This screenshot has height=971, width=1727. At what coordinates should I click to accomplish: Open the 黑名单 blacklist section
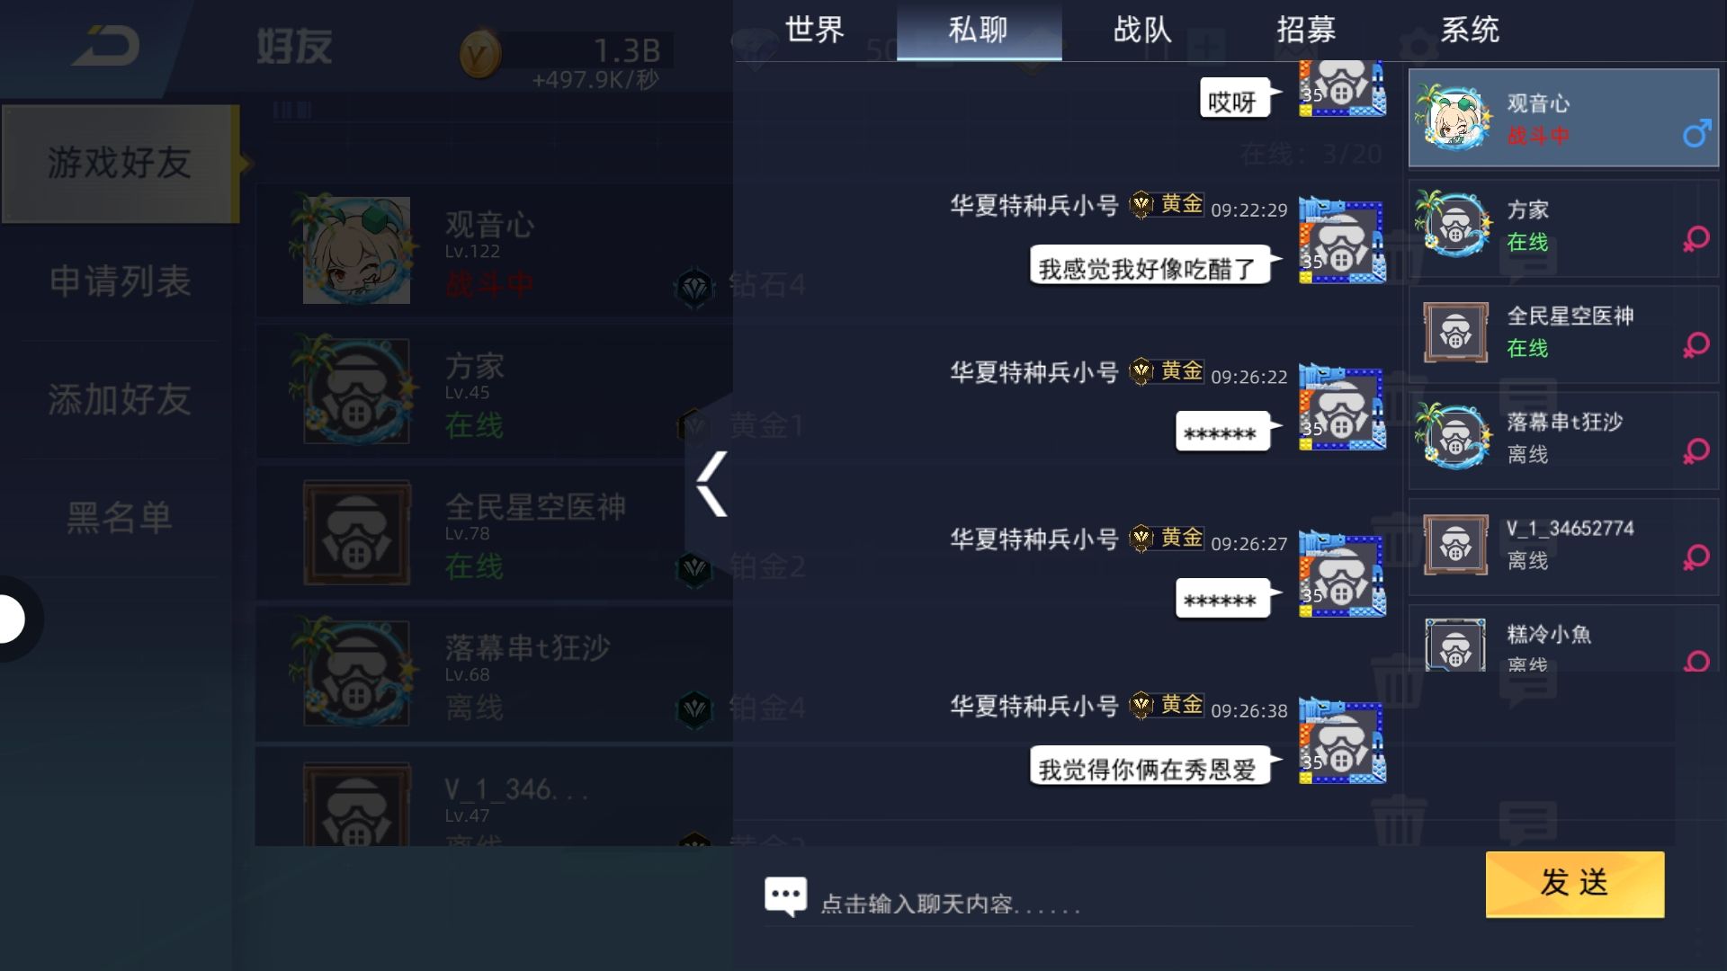point(120,518)
